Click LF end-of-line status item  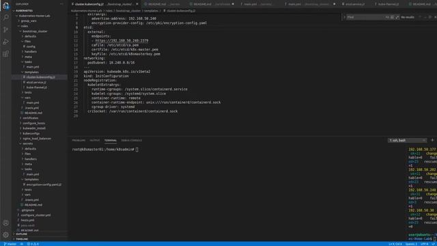(x=434, y=244)
